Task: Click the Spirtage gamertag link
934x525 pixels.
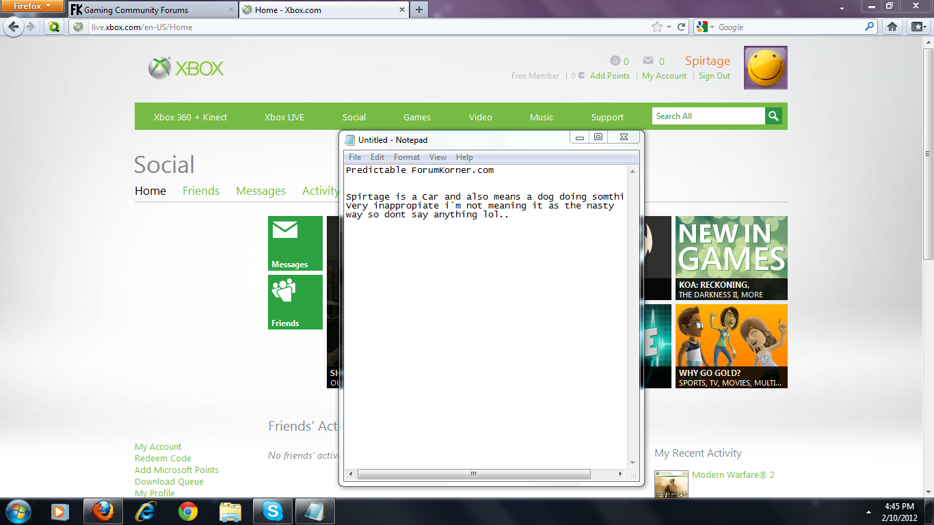Action: (708, 61)
